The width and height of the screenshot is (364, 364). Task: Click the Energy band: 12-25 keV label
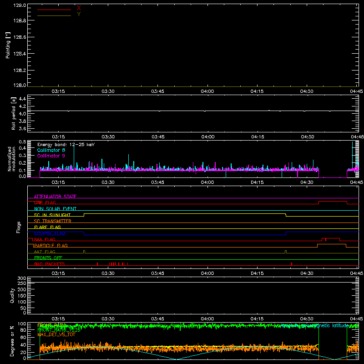point(66,145)
